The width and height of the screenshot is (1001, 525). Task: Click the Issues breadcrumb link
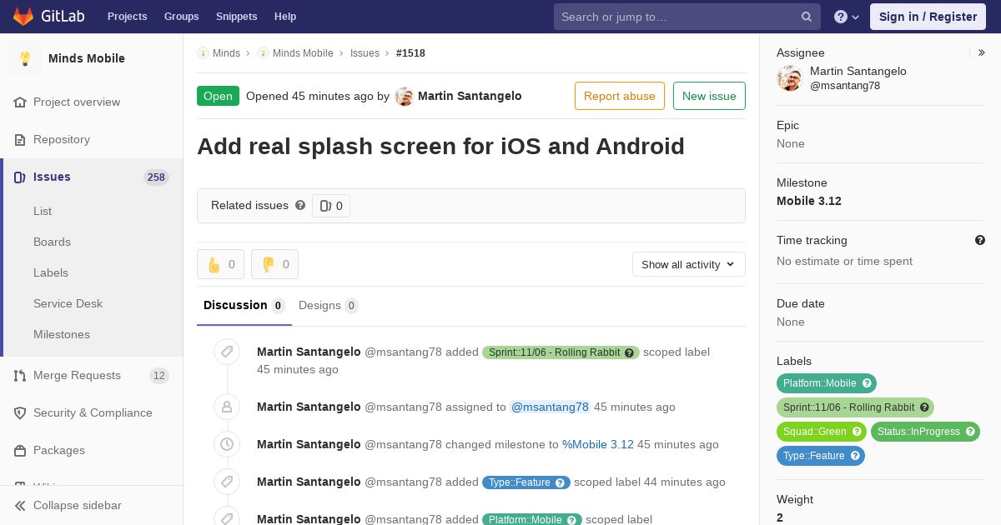pos(365,52)
